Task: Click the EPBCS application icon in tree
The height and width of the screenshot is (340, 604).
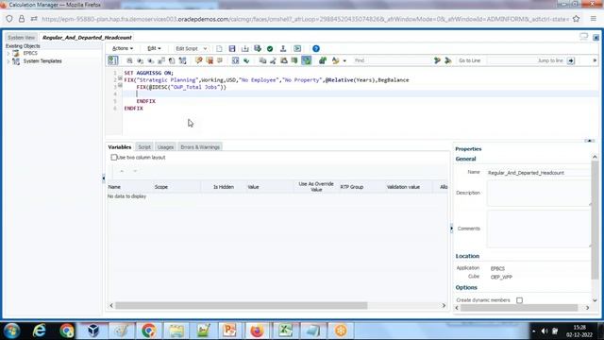Action: click(x=16, y=53)
